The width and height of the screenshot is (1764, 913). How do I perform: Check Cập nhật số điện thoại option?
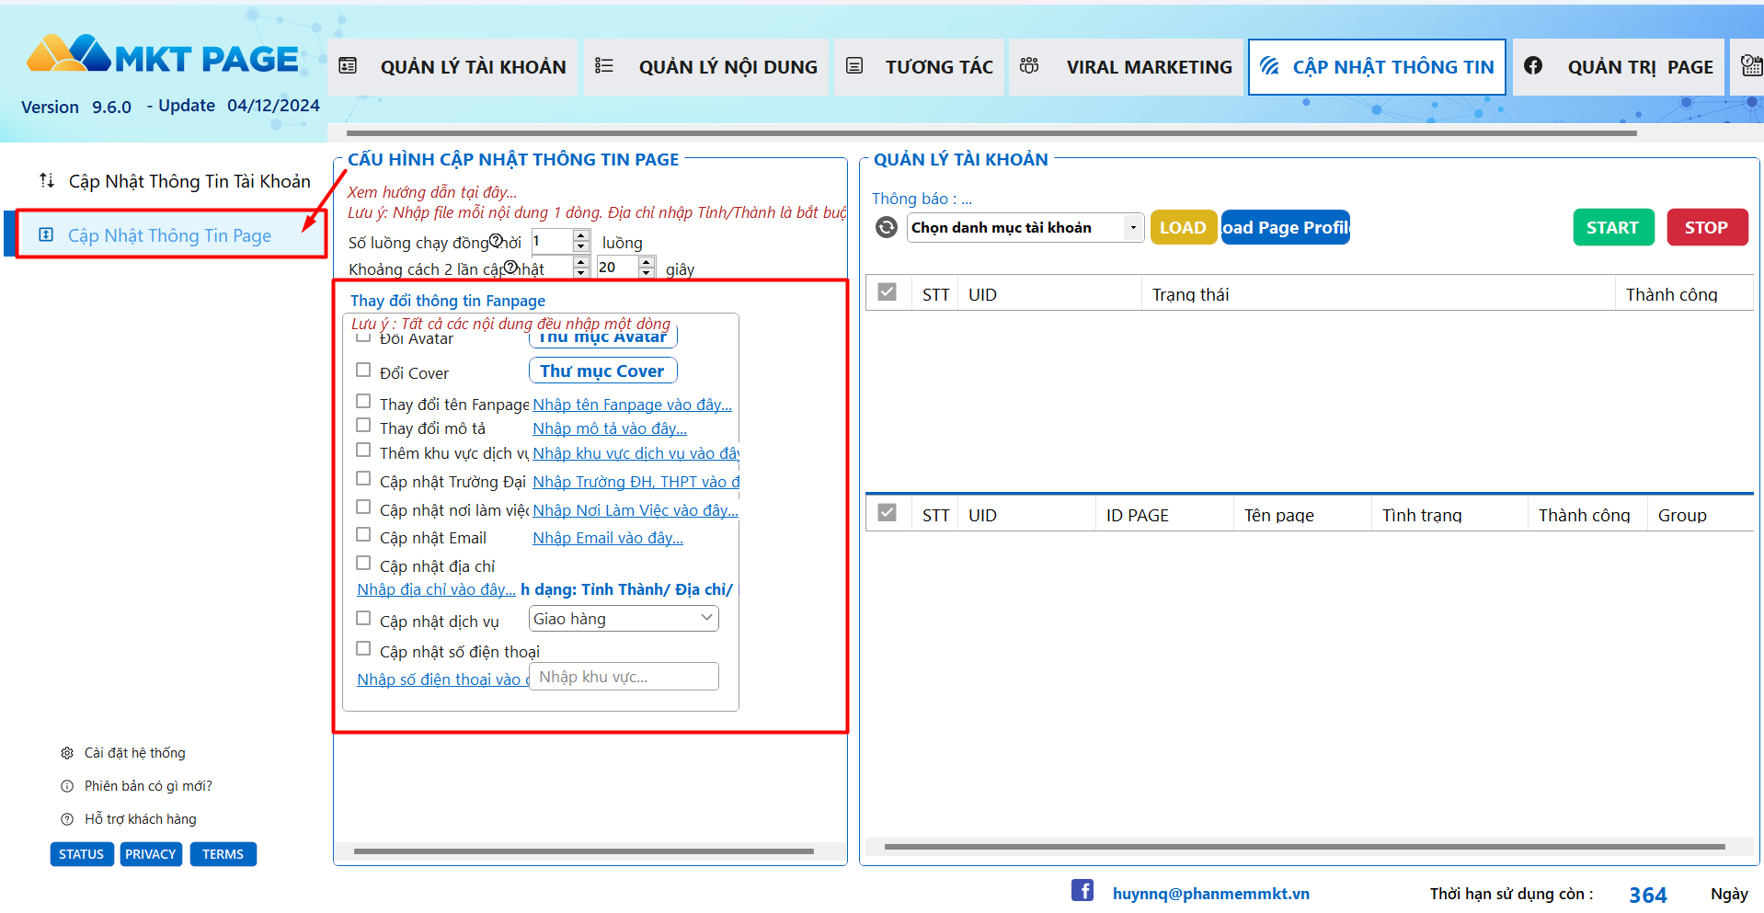(363, 649)
